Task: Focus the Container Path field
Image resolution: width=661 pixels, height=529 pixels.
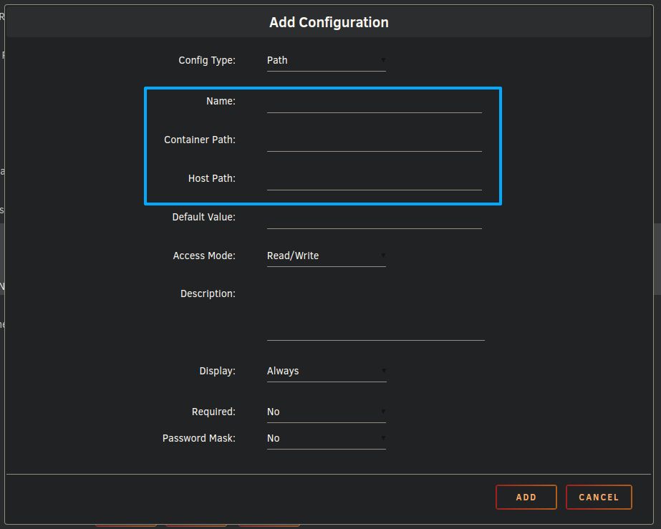Action: (x=375, y=141)
